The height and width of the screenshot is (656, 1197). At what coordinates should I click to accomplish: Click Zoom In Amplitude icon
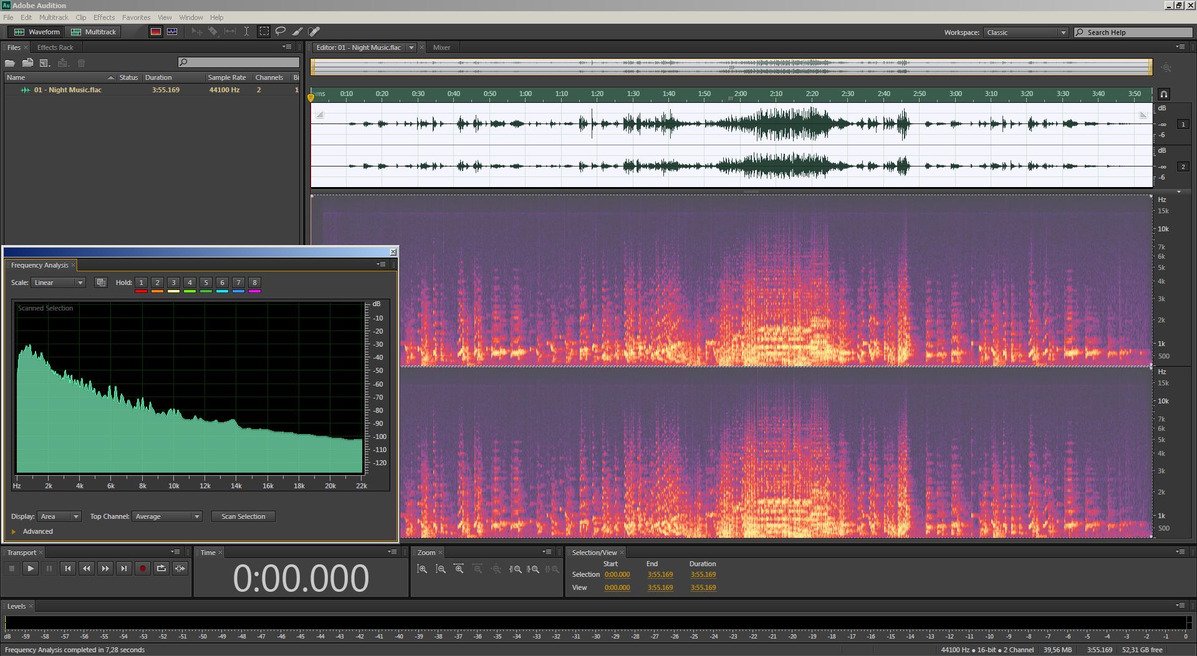422,569
